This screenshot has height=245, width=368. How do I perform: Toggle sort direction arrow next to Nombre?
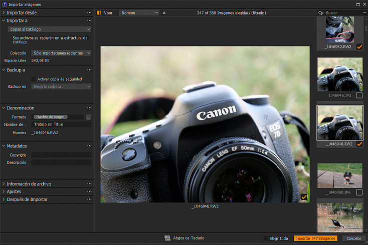click(x=164, y=12)
